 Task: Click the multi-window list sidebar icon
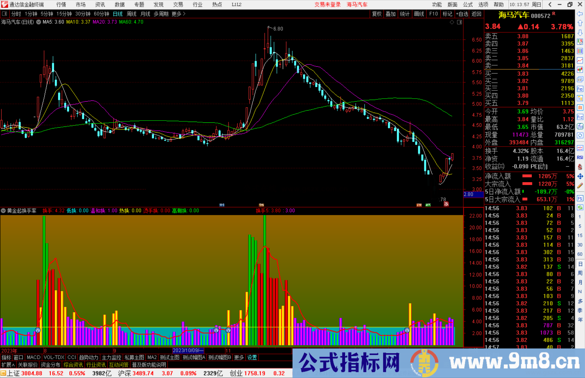point(580,79)
